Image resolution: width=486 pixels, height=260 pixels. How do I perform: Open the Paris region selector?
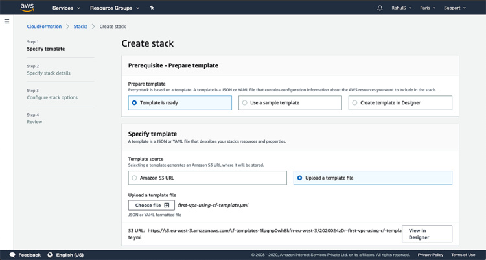point(428,8)
